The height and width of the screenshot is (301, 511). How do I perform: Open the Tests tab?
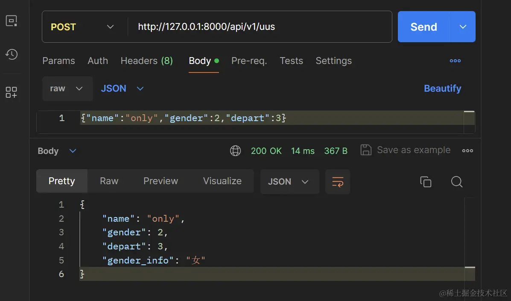[x=291, y=61]
